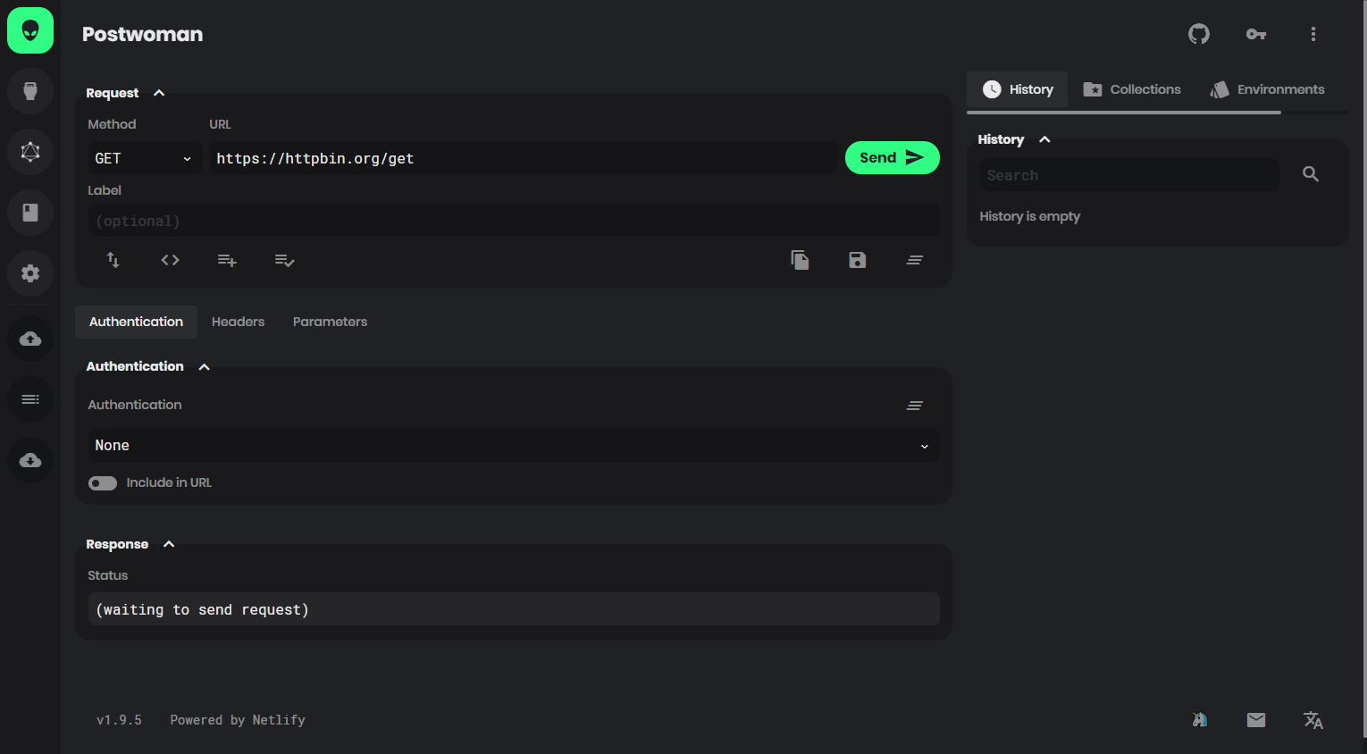1367x754 pixels.
Task: Open the GET method dropdown
Action: click(144, 158)
